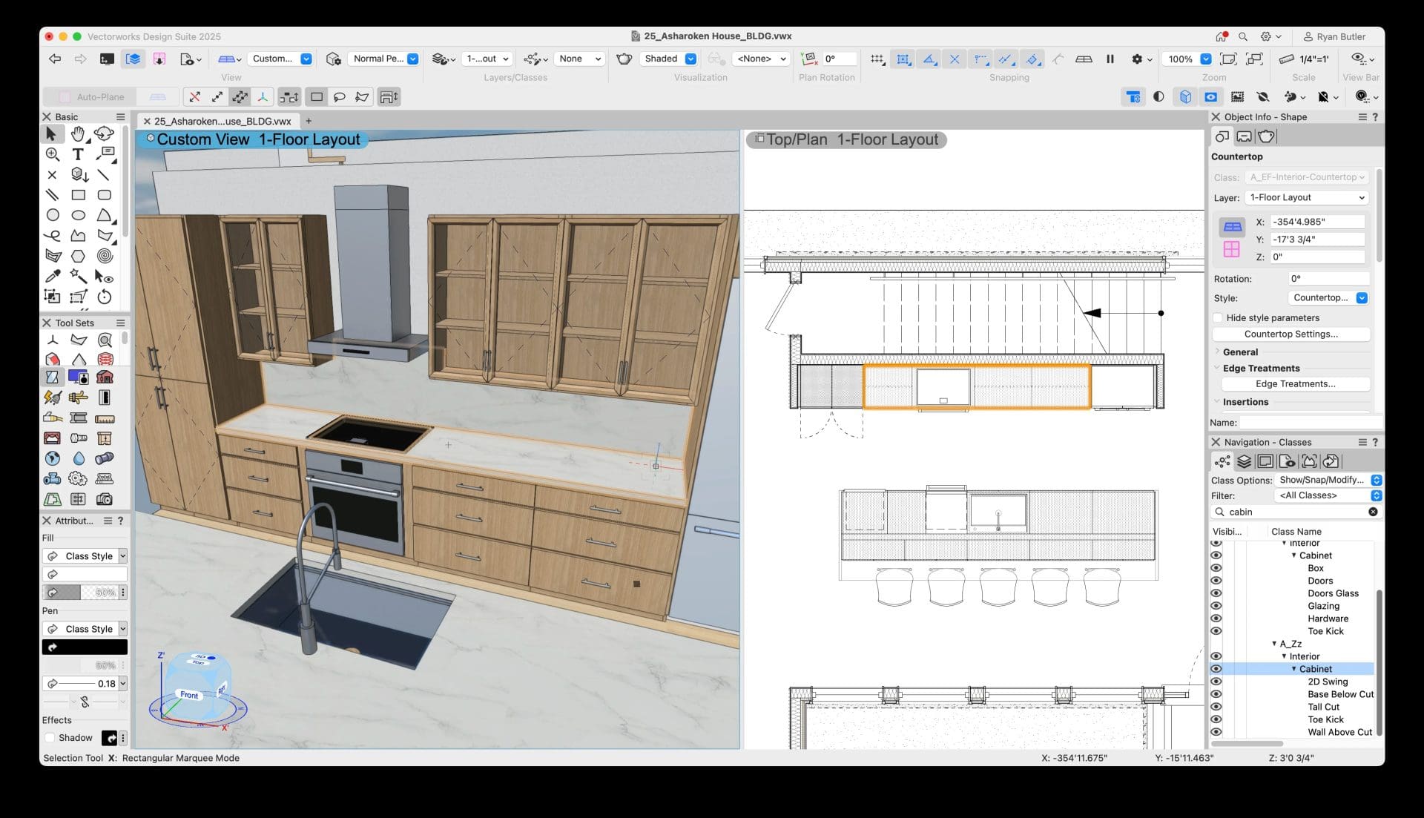Hide the Hardware class visibility eye
Image resolution: width=1424 pixels, height=818 pixels.
(x=1216, y=619)
